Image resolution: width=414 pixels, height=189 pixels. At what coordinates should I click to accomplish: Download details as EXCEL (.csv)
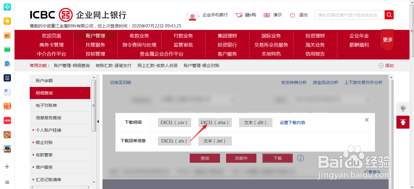tap(174, 123)
